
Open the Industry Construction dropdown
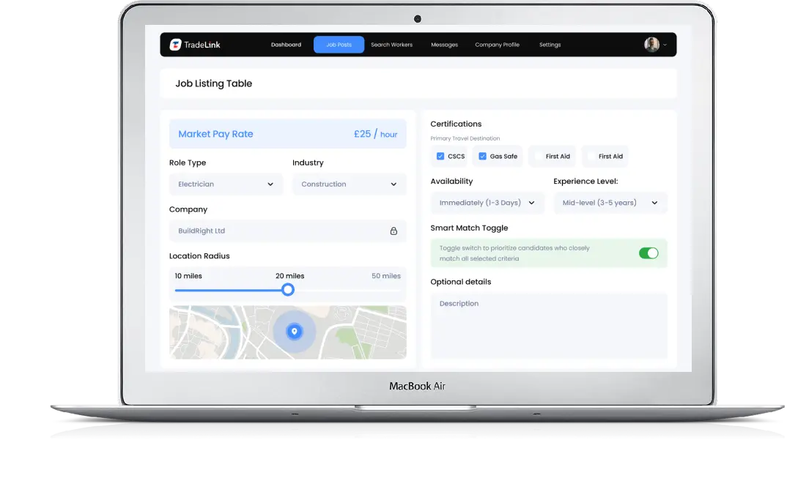(x=349, y=184)
